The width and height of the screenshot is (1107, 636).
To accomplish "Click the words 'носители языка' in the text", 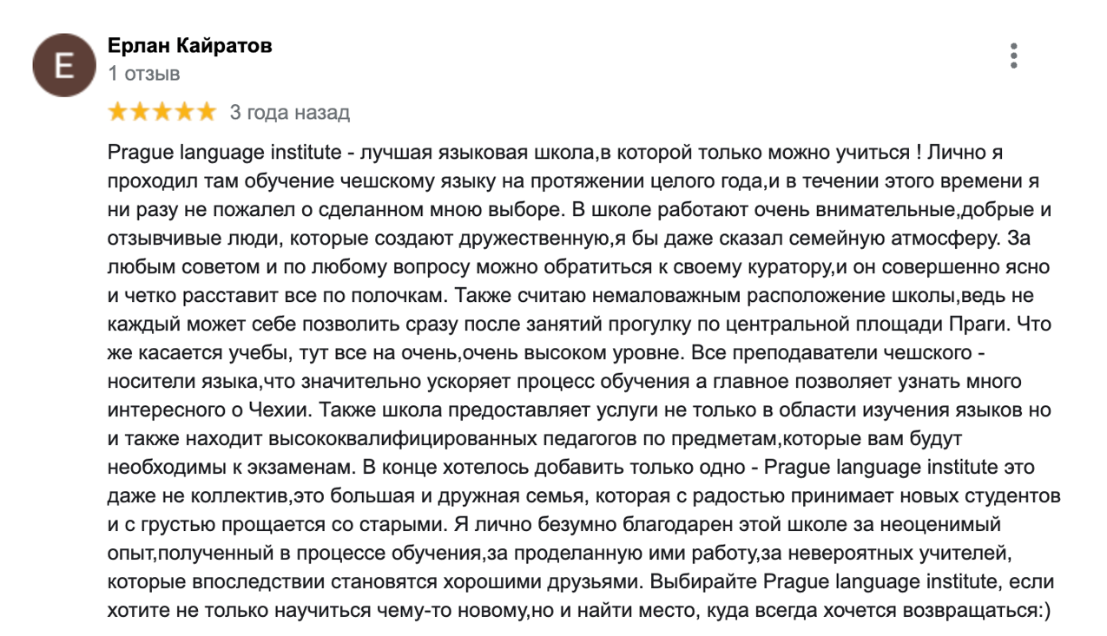I will coord(181,382).
